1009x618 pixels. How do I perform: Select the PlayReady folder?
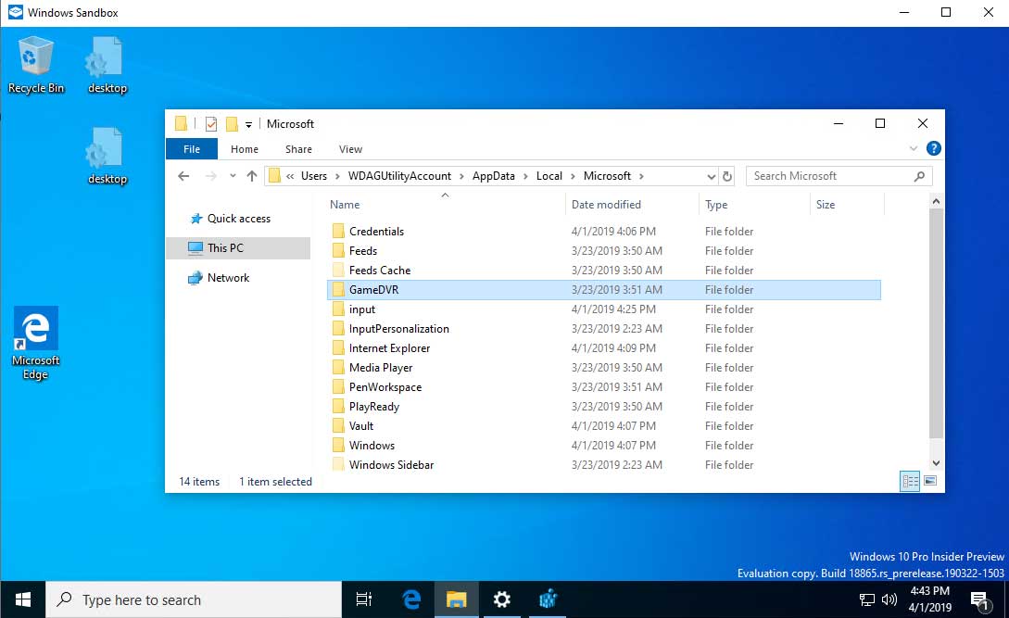tap(603, 406)
